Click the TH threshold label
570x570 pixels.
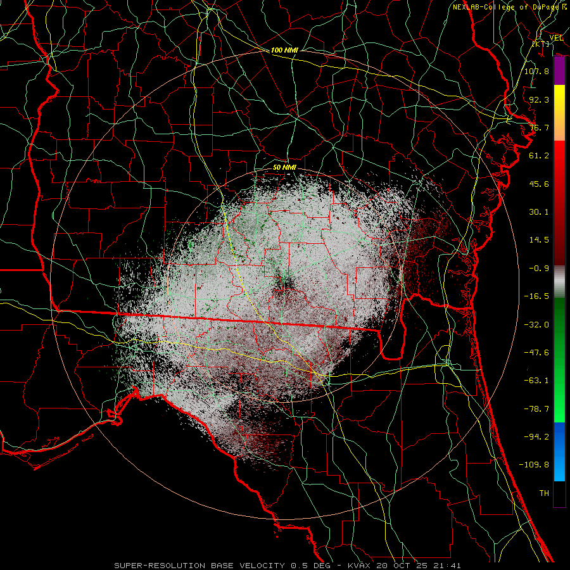pyautogui.click(x=544, y=493)
